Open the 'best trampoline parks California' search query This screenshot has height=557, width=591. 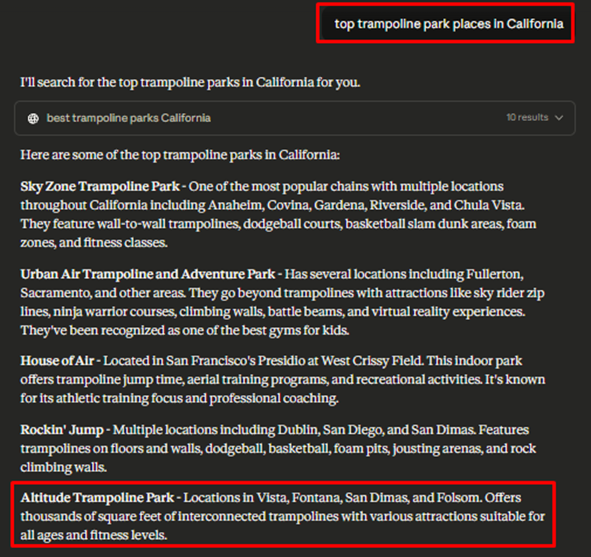129,119
